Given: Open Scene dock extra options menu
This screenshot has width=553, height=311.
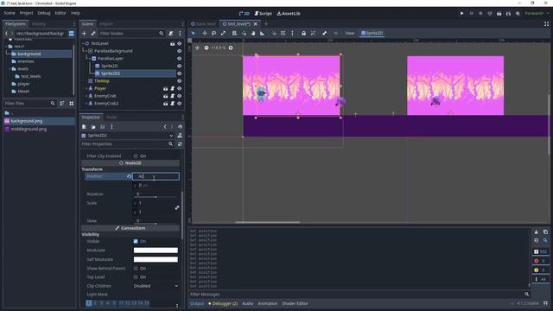Looking at the screenshot, I should (x=180, y=33).
